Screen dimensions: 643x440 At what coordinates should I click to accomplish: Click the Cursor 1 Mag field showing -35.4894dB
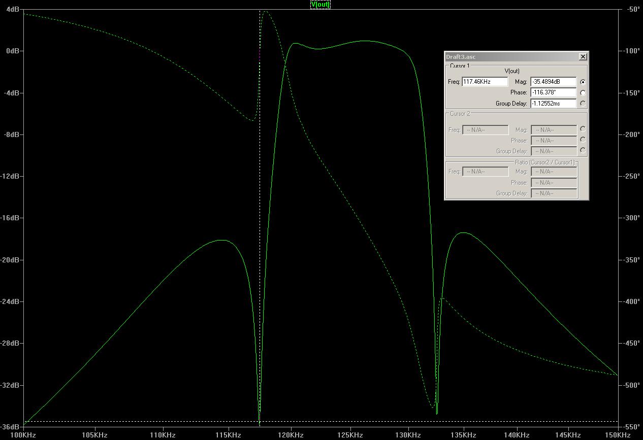pos(553,82)
